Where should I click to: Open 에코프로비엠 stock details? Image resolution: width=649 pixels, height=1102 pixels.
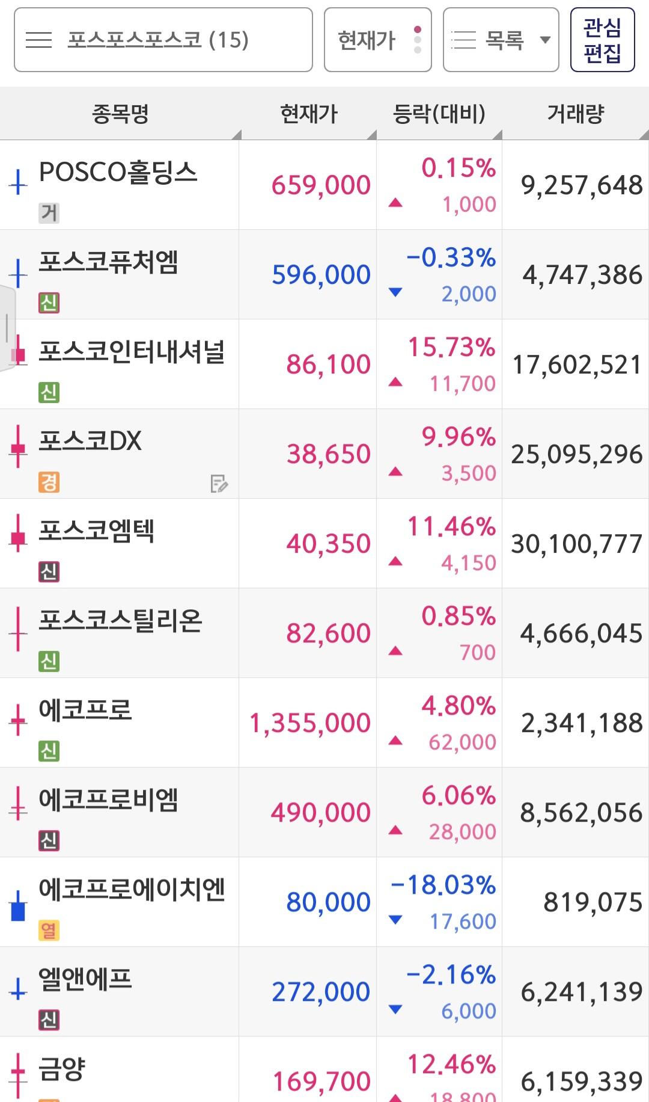pos(109,801)
